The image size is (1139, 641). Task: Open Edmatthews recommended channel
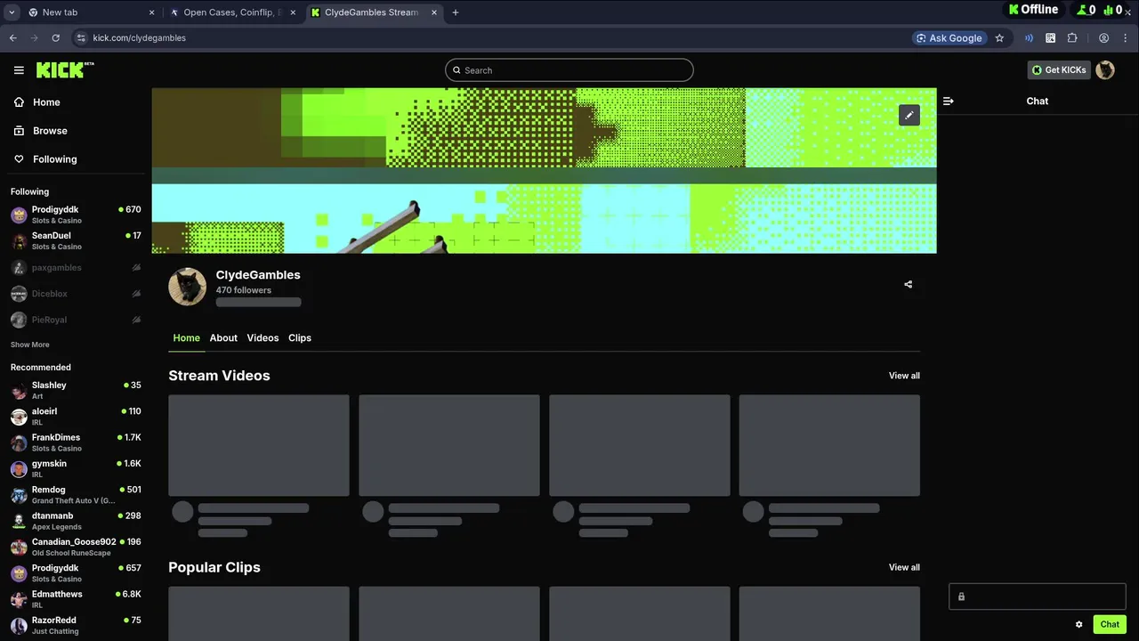point(76,599)
